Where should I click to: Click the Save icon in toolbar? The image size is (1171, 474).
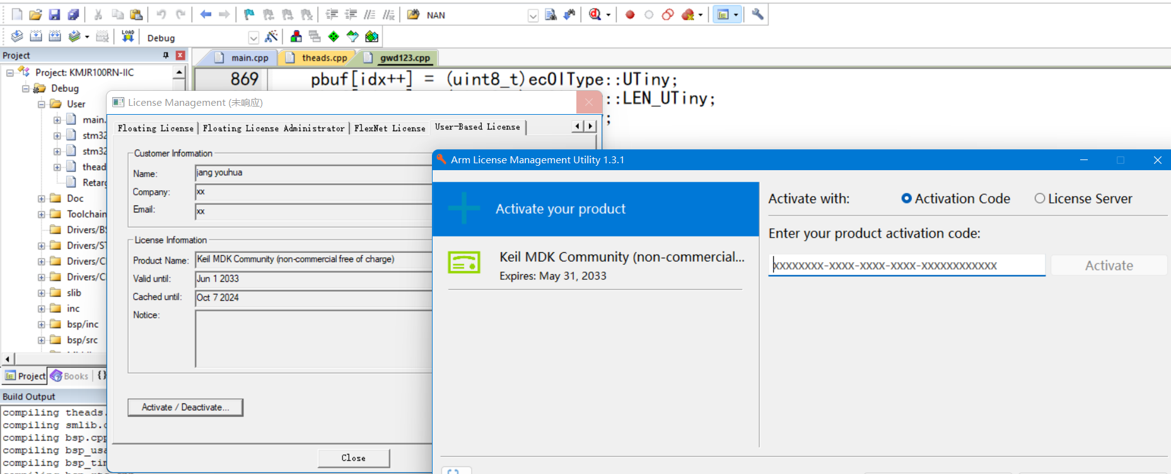[x=55, y=14]
